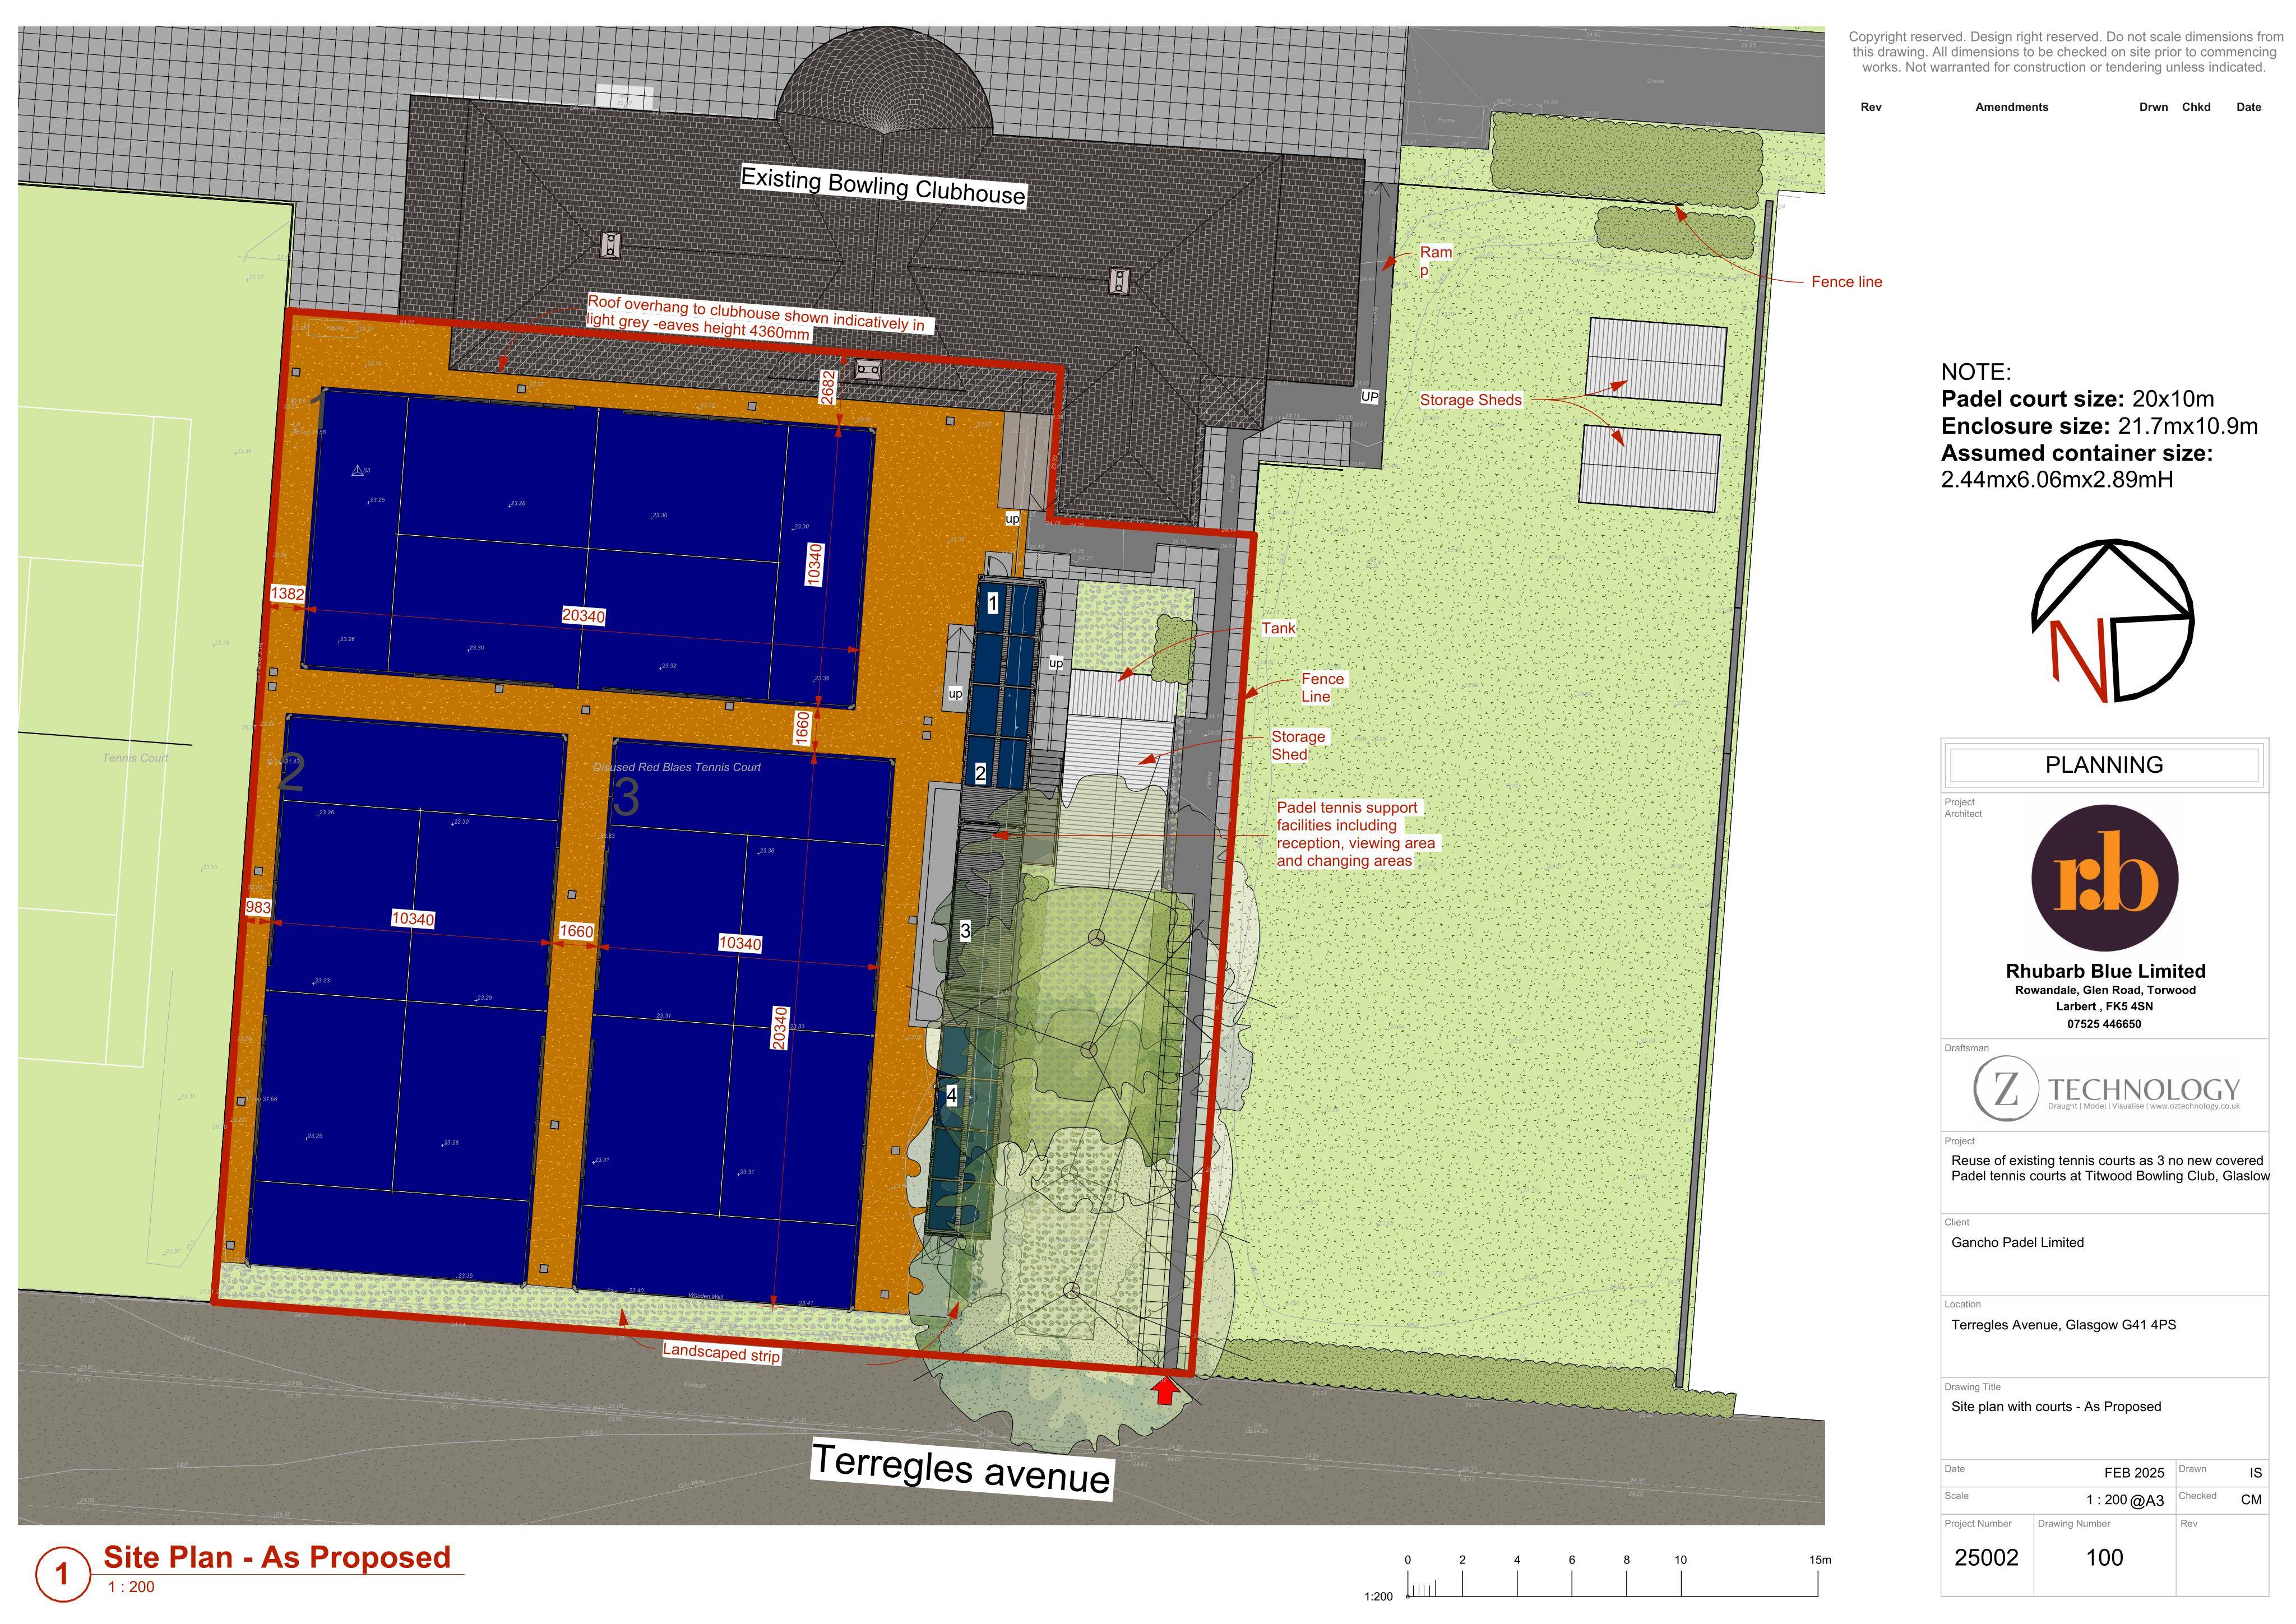Image resolution: width=2296 pixels, height=1624 pixels.
Task: Click drawing number 100 field
Action: [2105, 1557]
